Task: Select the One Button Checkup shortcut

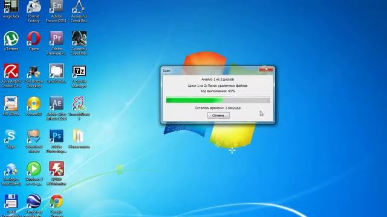Action: [x=34, y=76]
